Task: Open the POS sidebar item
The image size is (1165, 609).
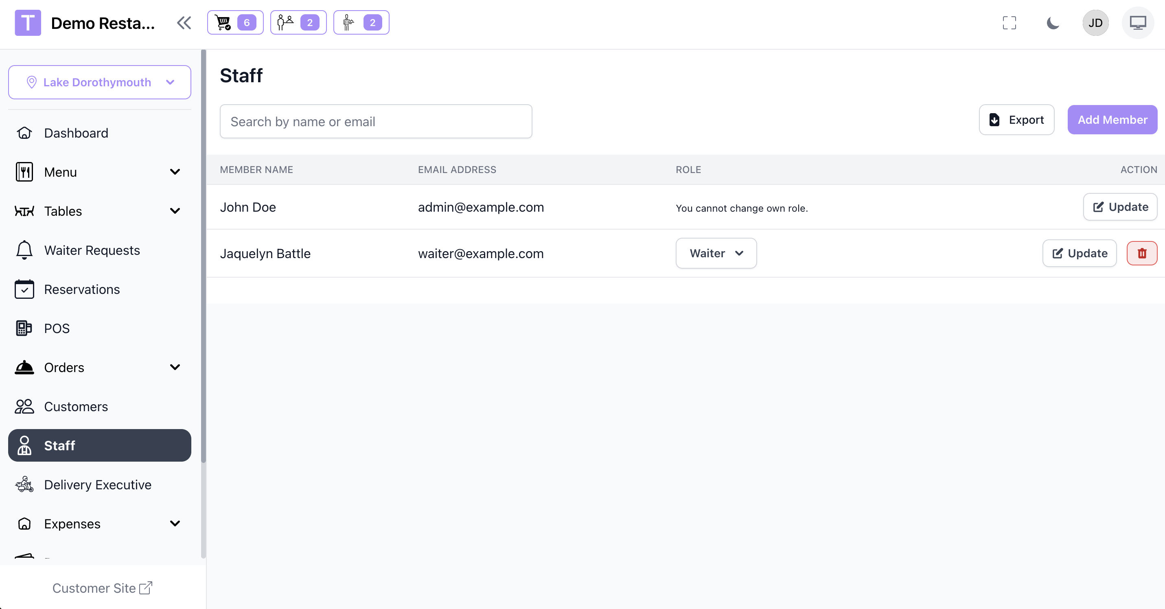Action: pyautogui.click(x=57, y=328)
